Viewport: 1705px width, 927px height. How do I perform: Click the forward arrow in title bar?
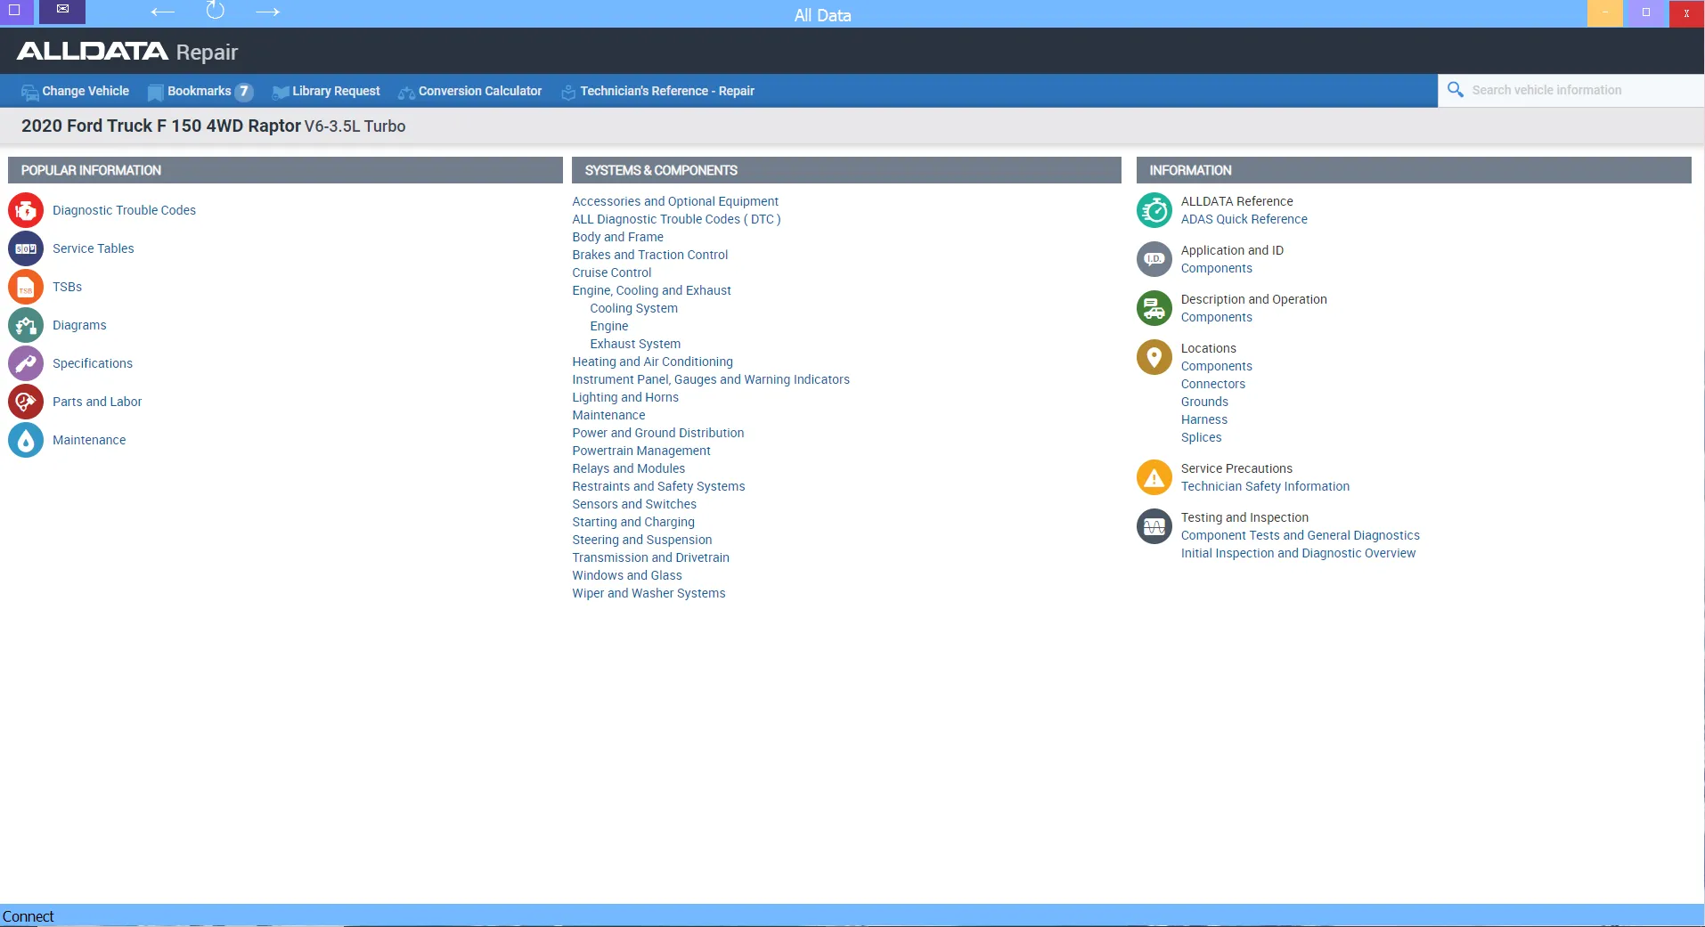pos(267,12)
